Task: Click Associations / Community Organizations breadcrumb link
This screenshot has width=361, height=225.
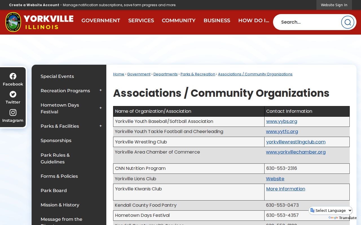Action: (x=255, y=74)
